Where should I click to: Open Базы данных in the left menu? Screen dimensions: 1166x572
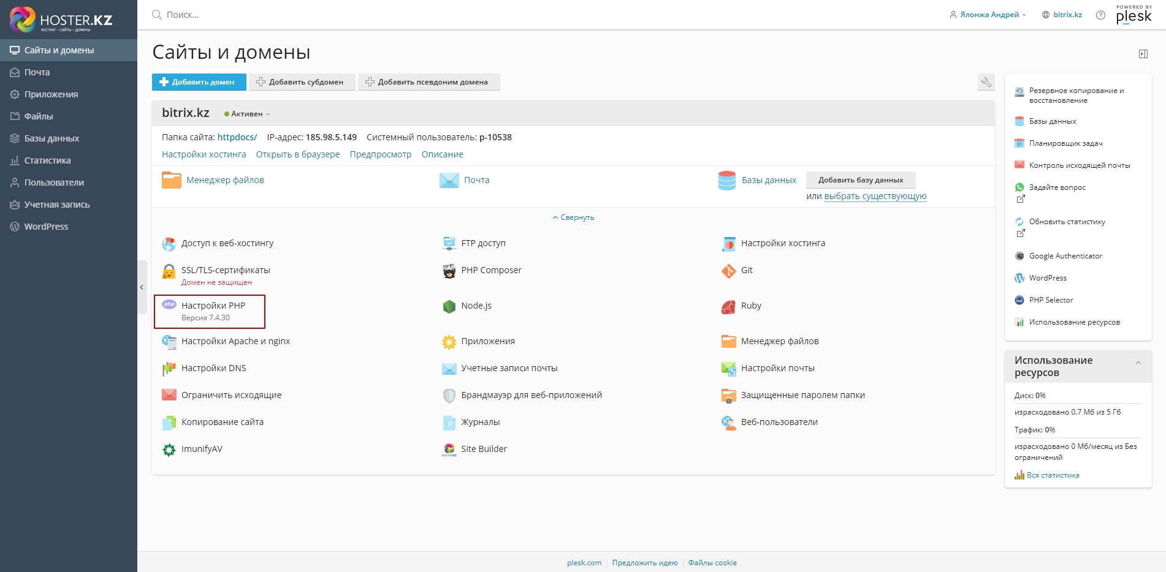(x=69, y=138)
